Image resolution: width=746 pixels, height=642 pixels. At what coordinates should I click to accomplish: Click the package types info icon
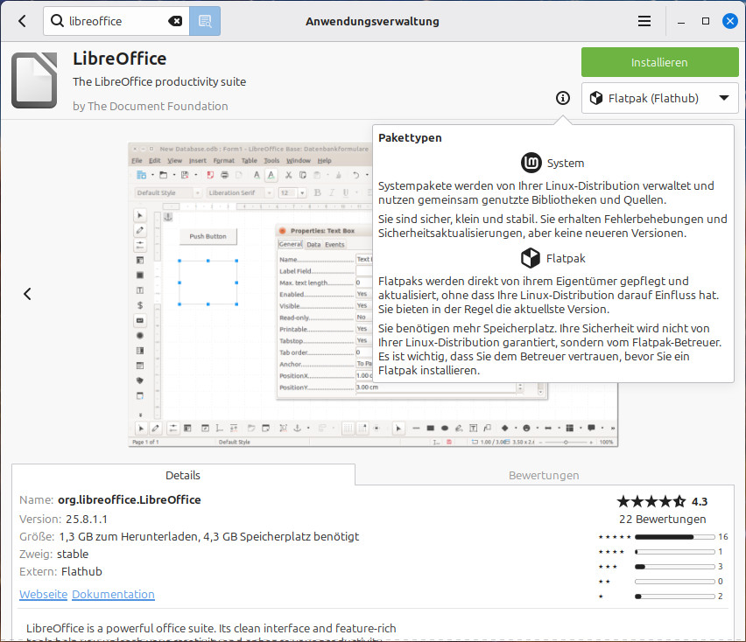coord(563,98)
